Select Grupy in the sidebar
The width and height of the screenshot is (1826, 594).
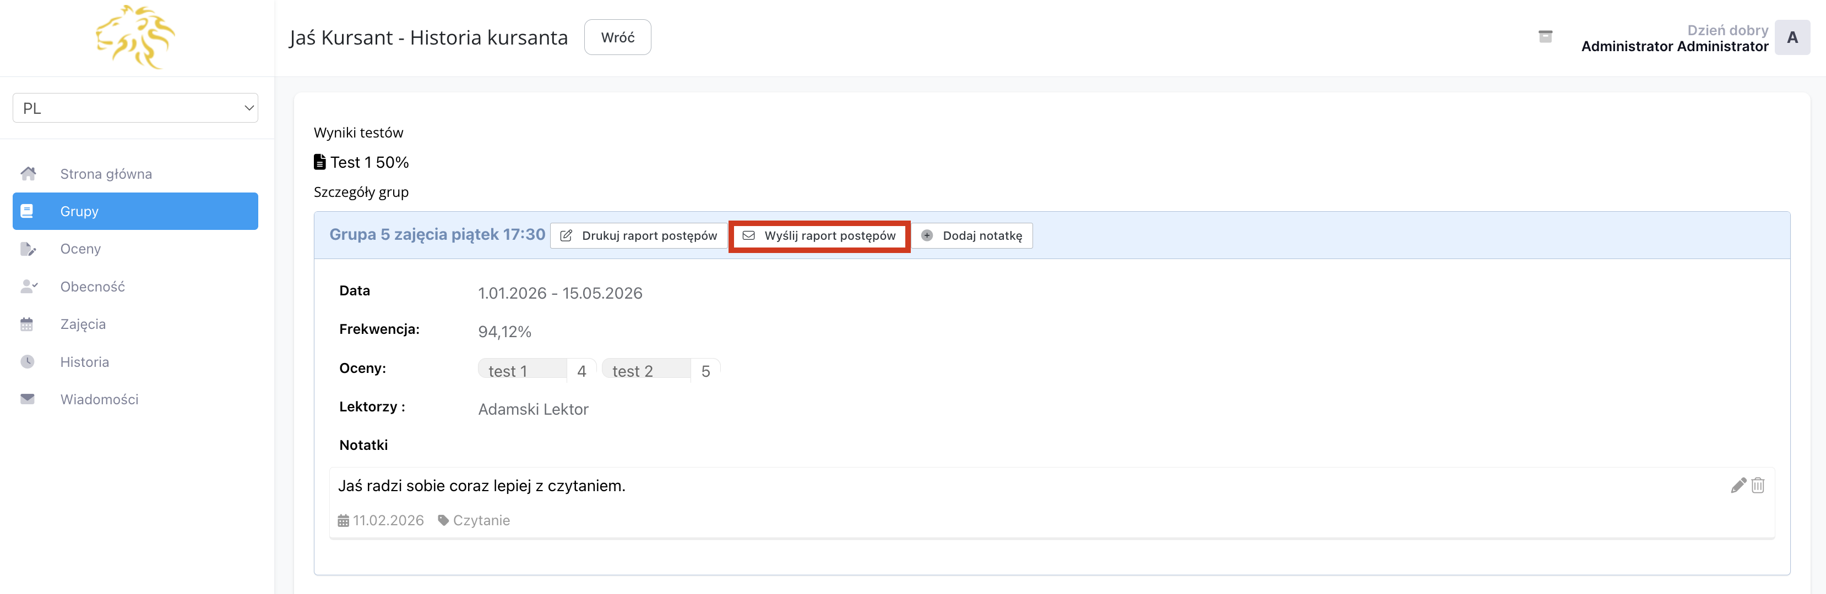click(135, 212)
